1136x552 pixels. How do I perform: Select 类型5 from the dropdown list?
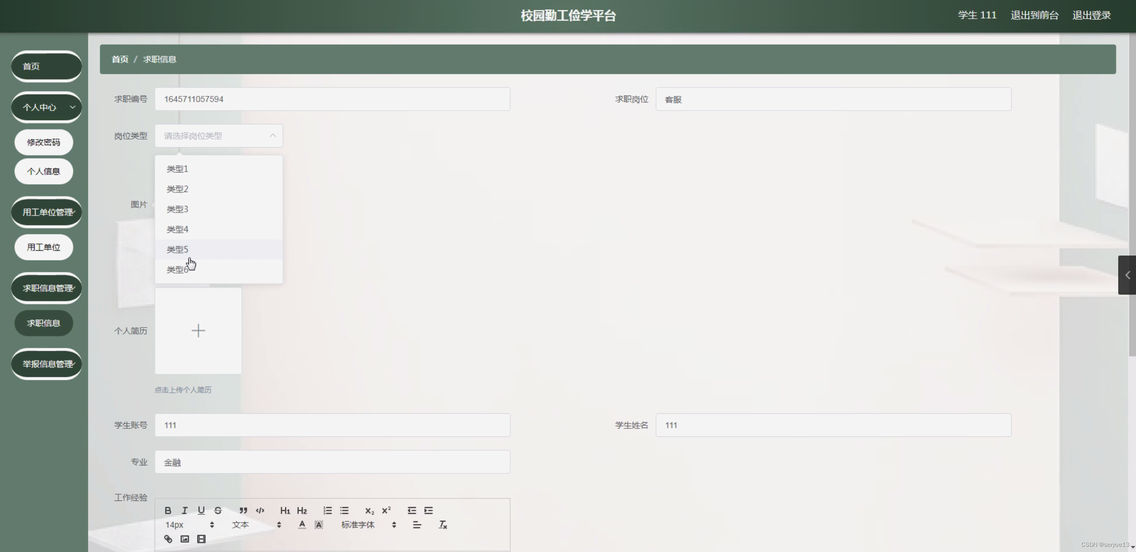[177, 249]
